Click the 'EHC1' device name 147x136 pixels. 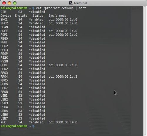[x=4, y=19]
